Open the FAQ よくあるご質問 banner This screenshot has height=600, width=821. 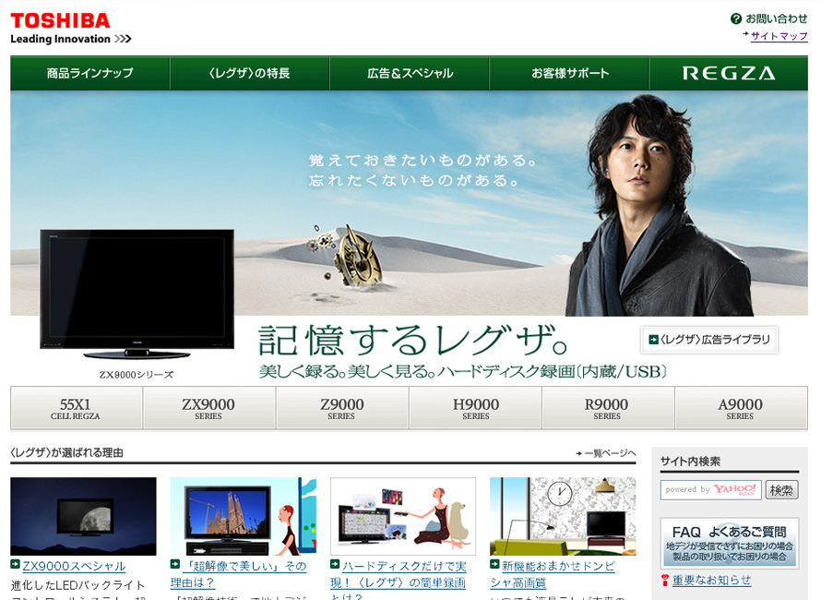[x=730, y=543]
